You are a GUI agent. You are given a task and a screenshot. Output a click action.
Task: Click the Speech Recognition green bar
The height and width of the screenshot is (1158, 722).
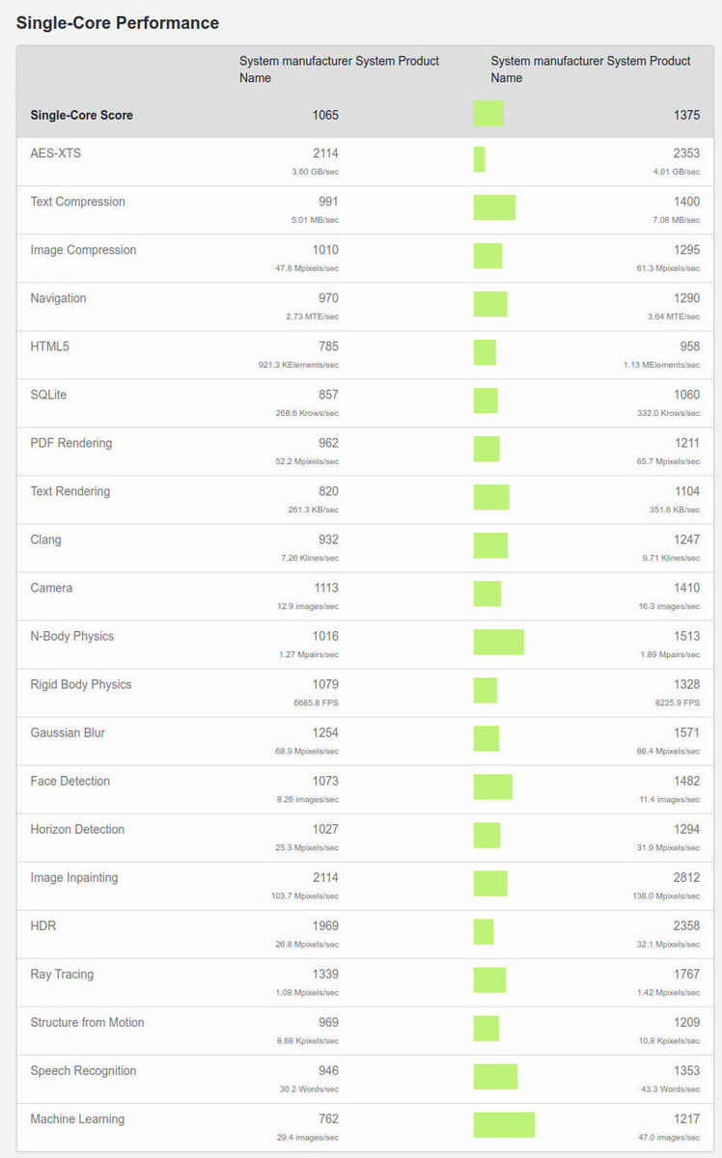[495, 1076]
